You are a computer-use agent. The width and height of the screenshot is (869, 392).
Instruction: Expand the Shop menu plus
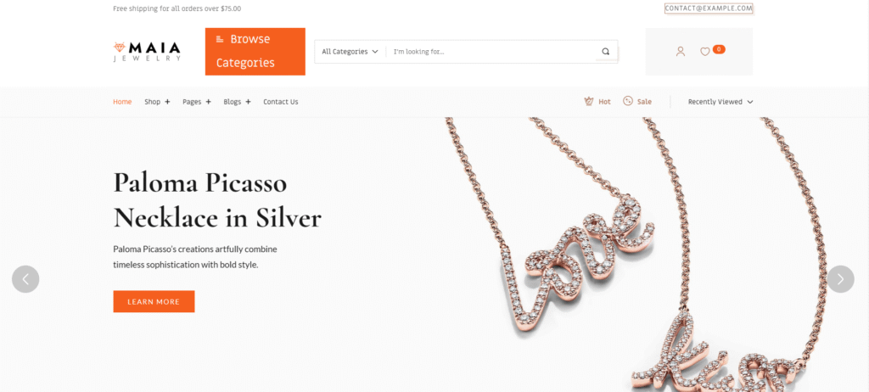tap(167, 102)
